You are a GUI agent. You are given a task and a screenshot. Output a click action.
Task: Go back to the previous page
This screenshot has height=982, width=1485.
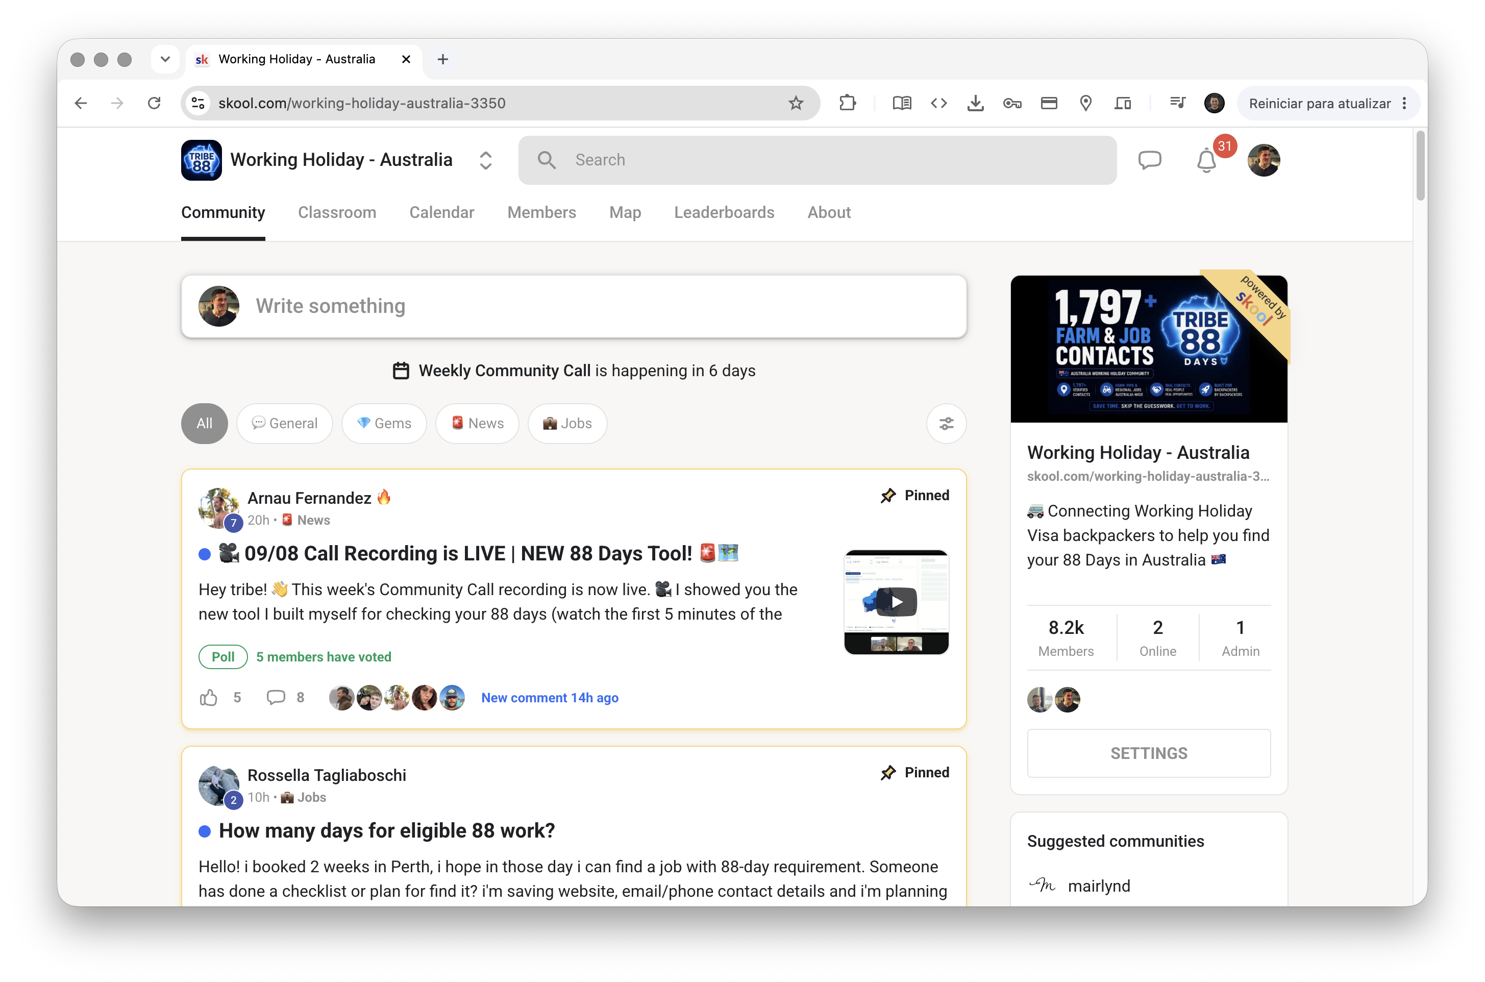tap(81, 103)
